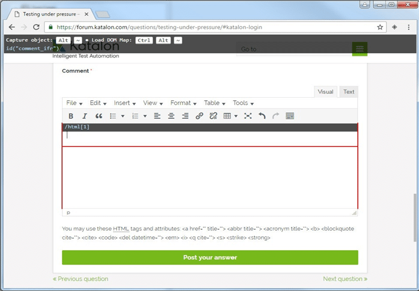Click the Comment field label
The width and height of the screenshot is (419, 291).
pyautogui.click(x=75, y=71)
